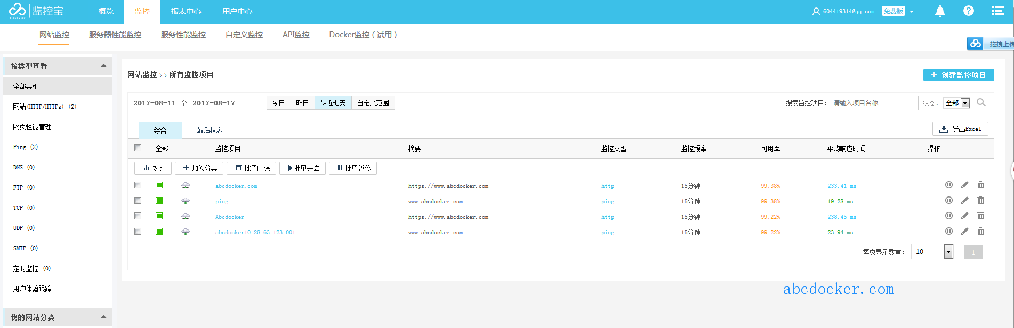Image resolution: width=1014 pixels, height=328 pixels.
Task: Tick the select-all checkbox in table header
Action: point(138,148)
